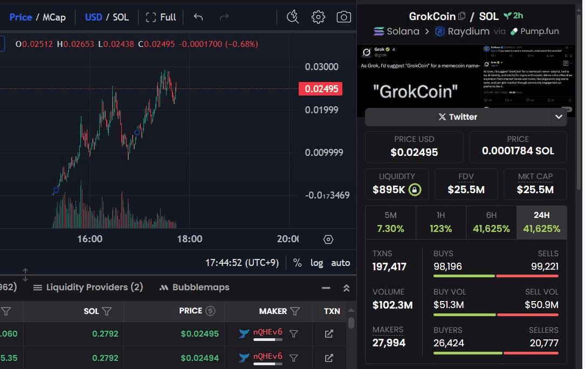This screenshot has height=369, width=585.
Task: Click the SOL column filter icon
Action: pyautogui.click(x=107, y=311)
